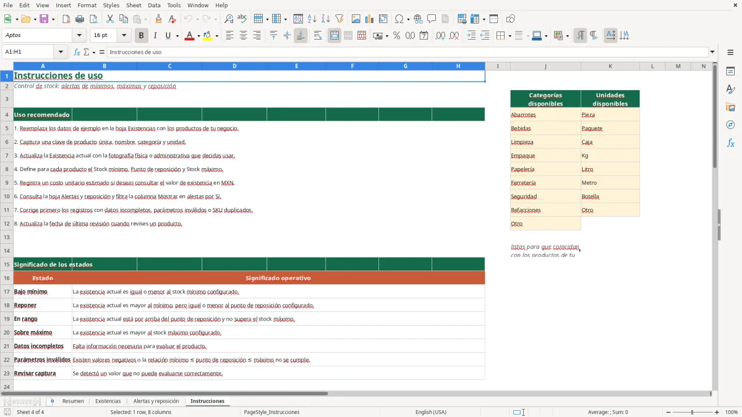Viewport: 742px width, 417px height.
Task: Open Find and Replace
Action: click(229, 19)
